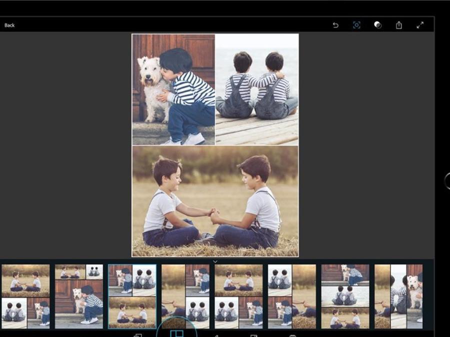
Task: Choose fourth layout with tall left column
Action: pyautogui.click(x=185, y=296)
